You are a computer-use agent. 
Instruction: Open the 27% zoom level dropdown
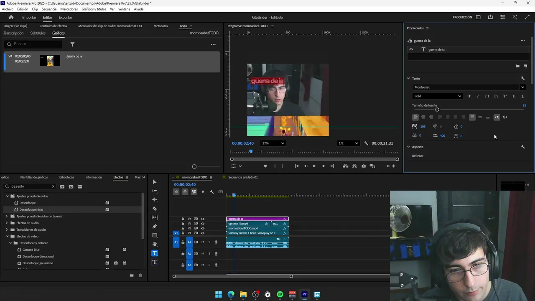click(273, 143)
